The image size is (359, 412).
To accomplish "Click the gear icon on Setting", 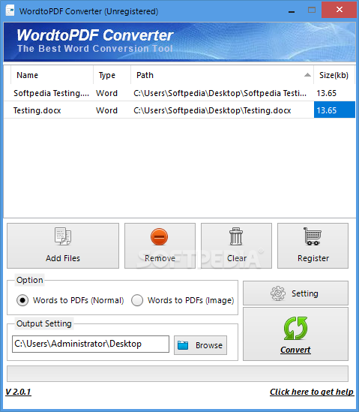I will click(x=278, y=293).
